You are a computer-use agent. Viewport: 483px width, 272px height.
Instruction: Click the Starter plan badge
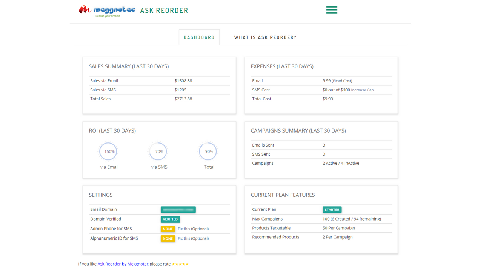(x=332, y=210)
